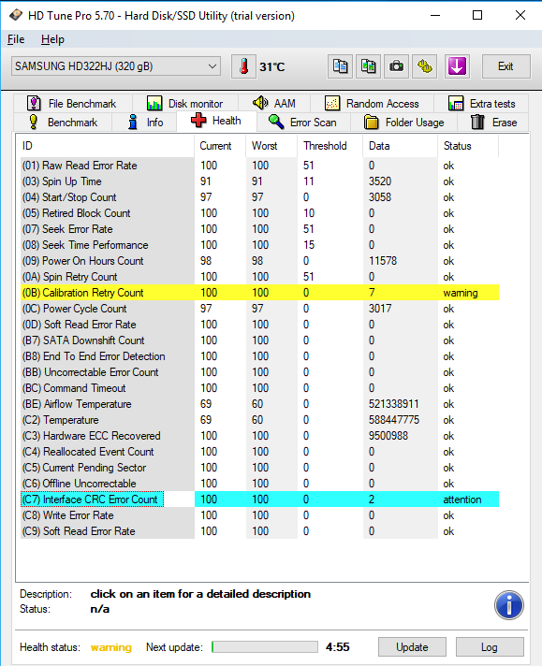Click the purple download arrow icon

457,66
